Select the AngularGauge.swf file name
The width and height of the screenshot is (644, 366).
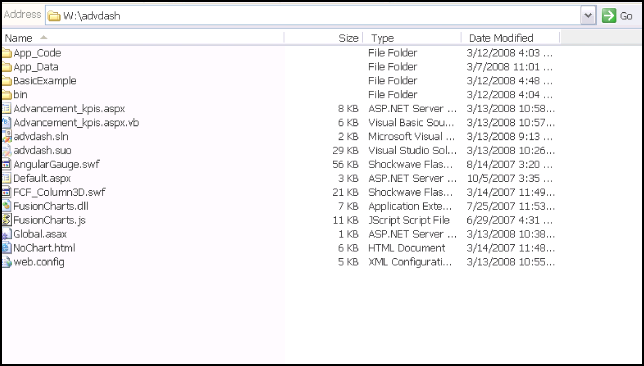coord(56,165)
